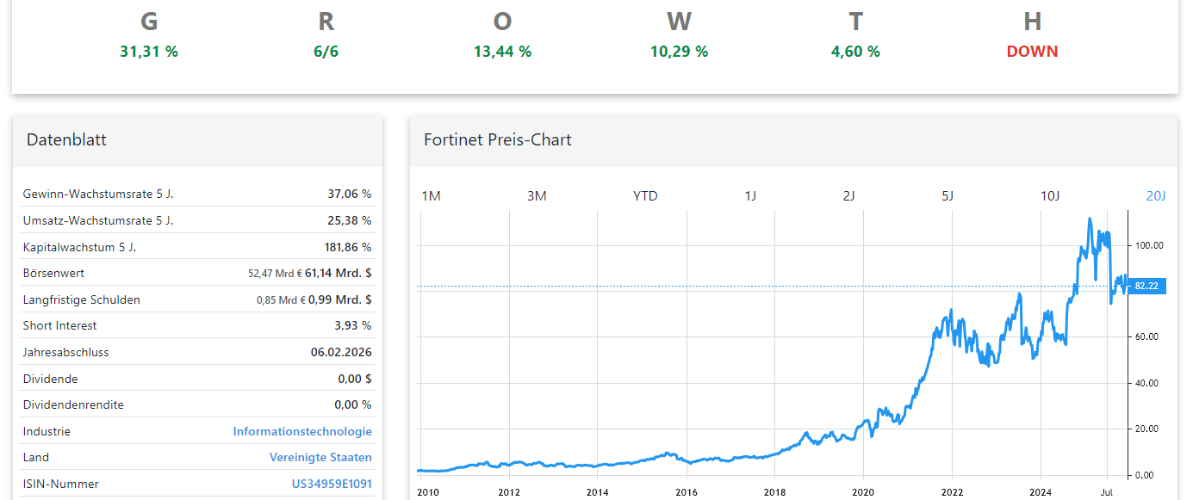
Task: Switch the chart to the 3M view
Action: coord(537,196)
